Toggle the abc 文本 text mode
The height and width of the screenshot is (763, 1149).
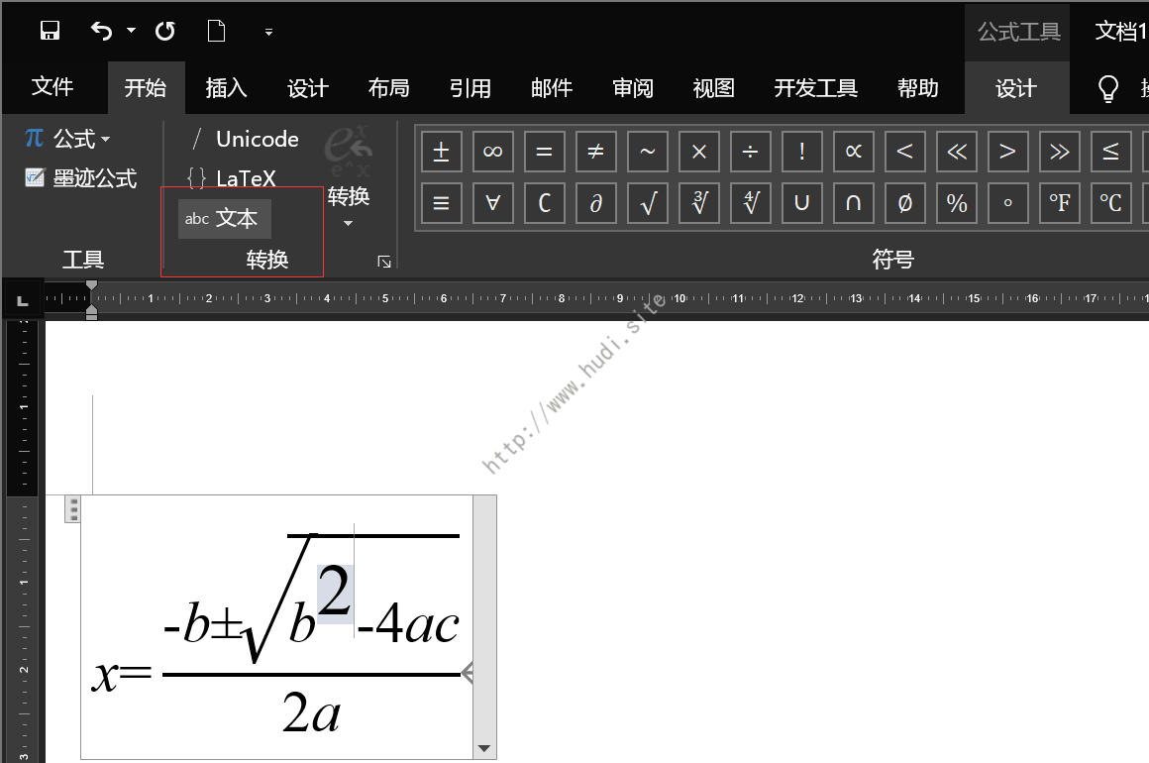coord(224,219)
